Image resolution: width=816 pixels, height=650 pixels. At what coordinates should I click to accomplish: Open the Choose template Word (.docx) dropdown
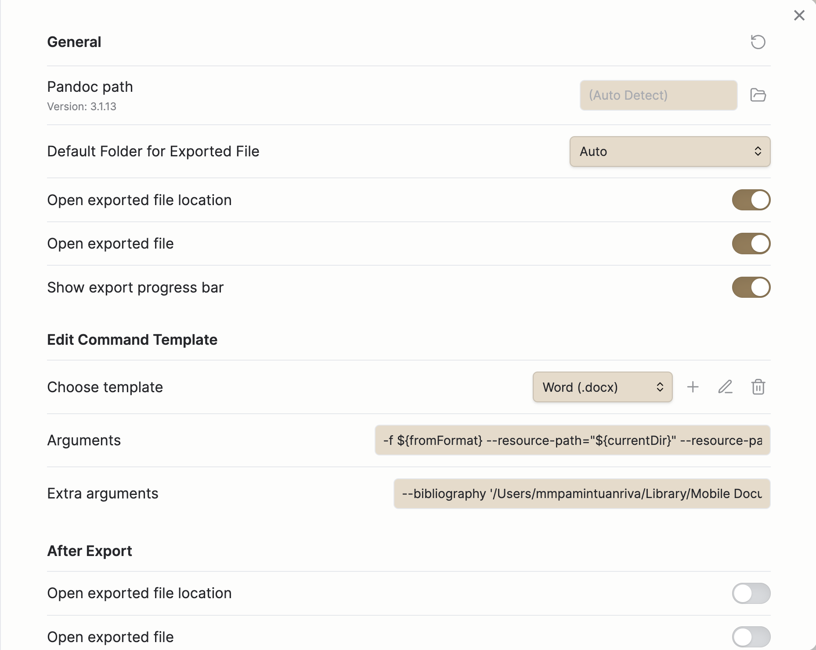(603, 387)
